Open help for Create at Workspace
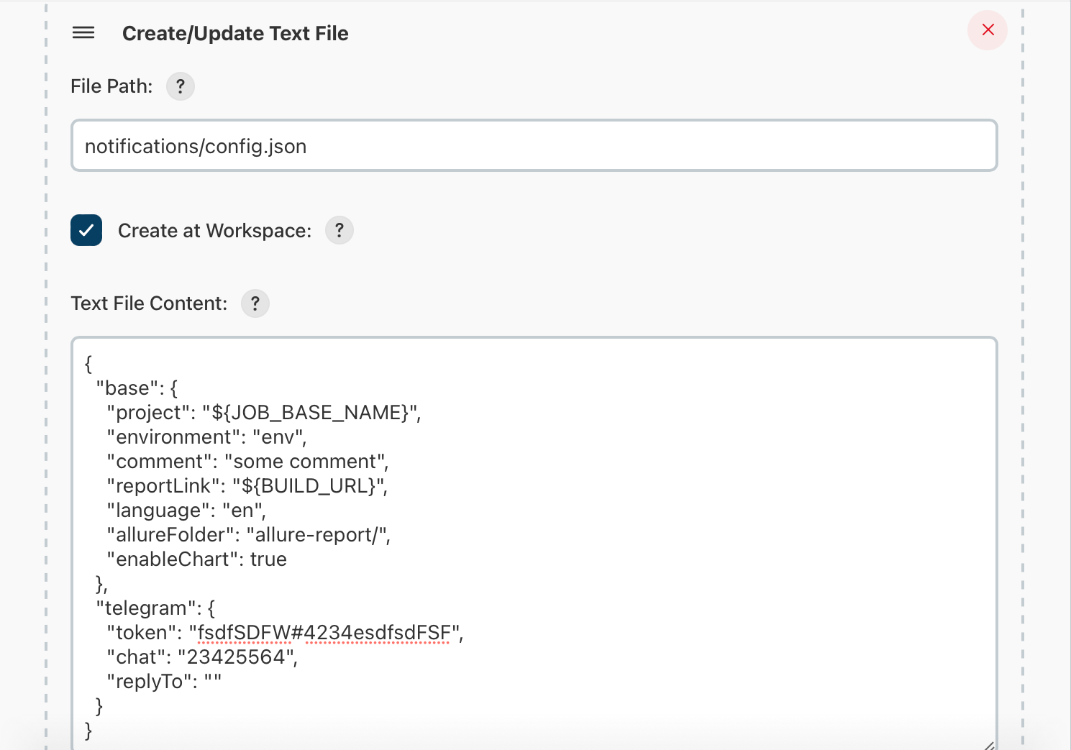Viewport: 1071px width, 750px height. click(339, 230)
